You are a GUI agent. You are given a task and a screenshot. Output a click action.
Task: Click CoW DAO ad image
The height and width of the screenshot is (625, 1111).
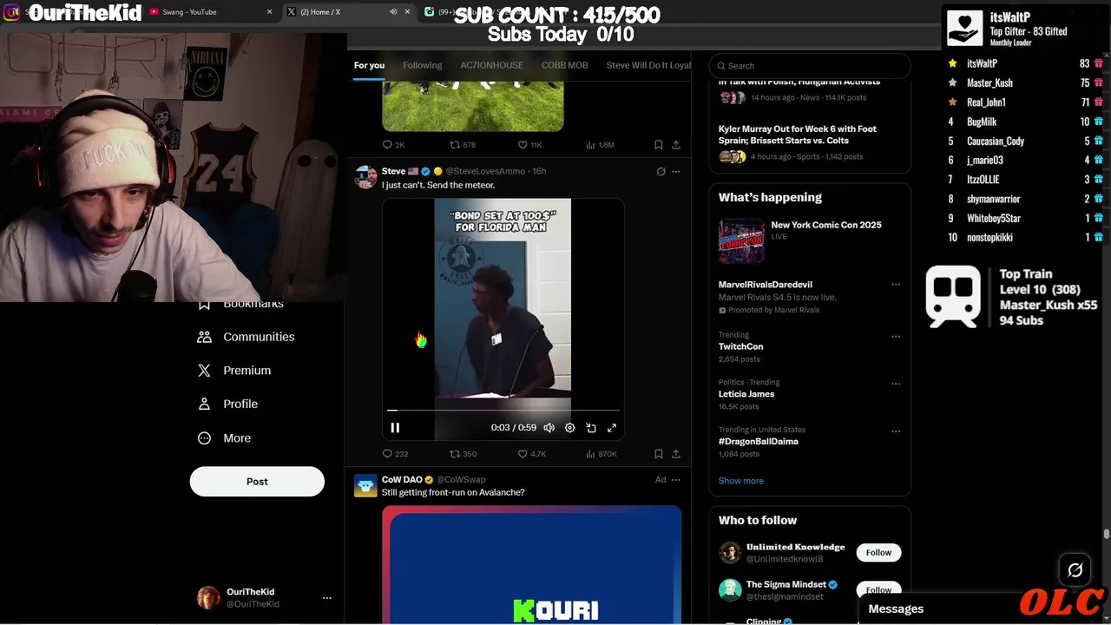pos(531,564)
